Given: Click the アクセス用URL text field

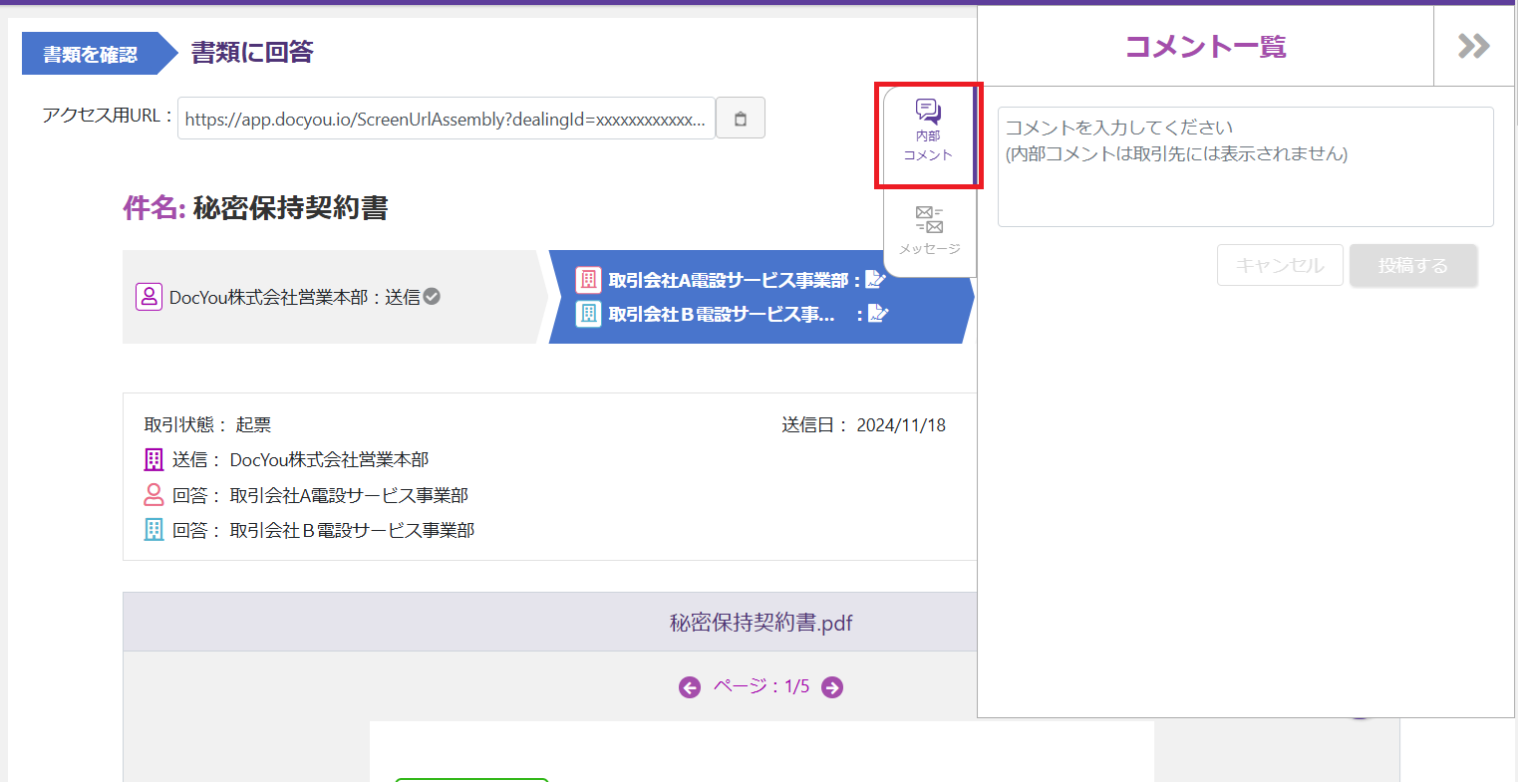Looking at the screenshot, I should click(446, 119).
